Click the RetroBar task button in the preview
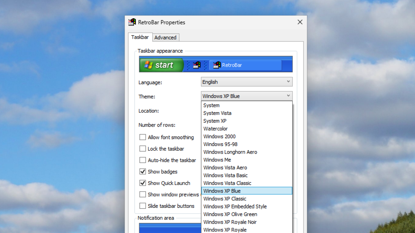 click(245, 65)
